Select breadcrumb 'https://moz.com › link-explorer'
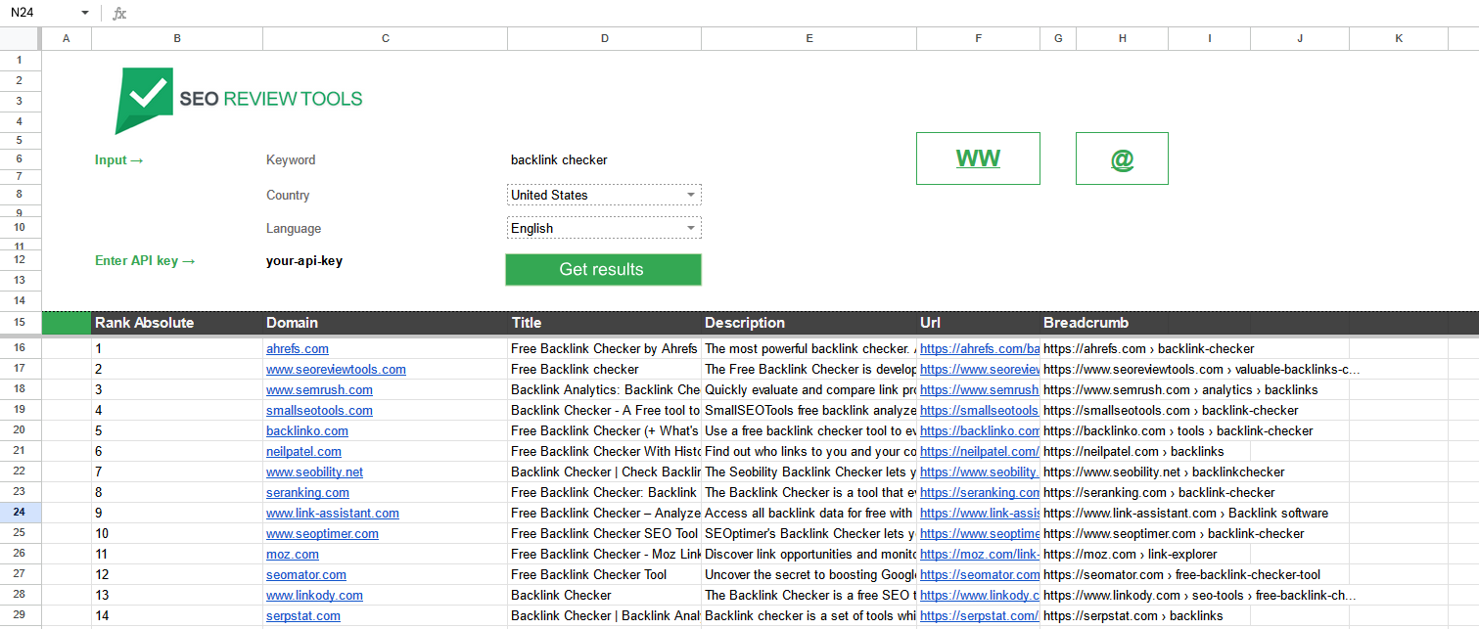This screenshot has width=1479, height=629. coord(1131,554)
